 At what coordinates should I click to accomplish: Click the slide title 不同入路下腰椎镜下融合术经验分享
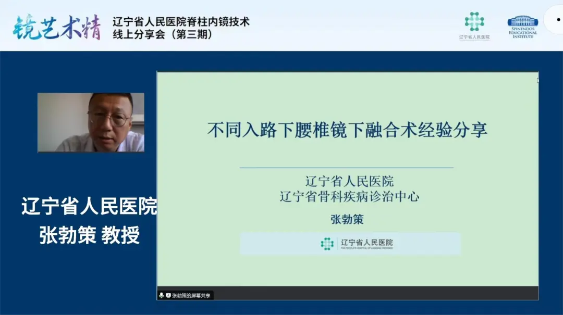click(347, 130)
